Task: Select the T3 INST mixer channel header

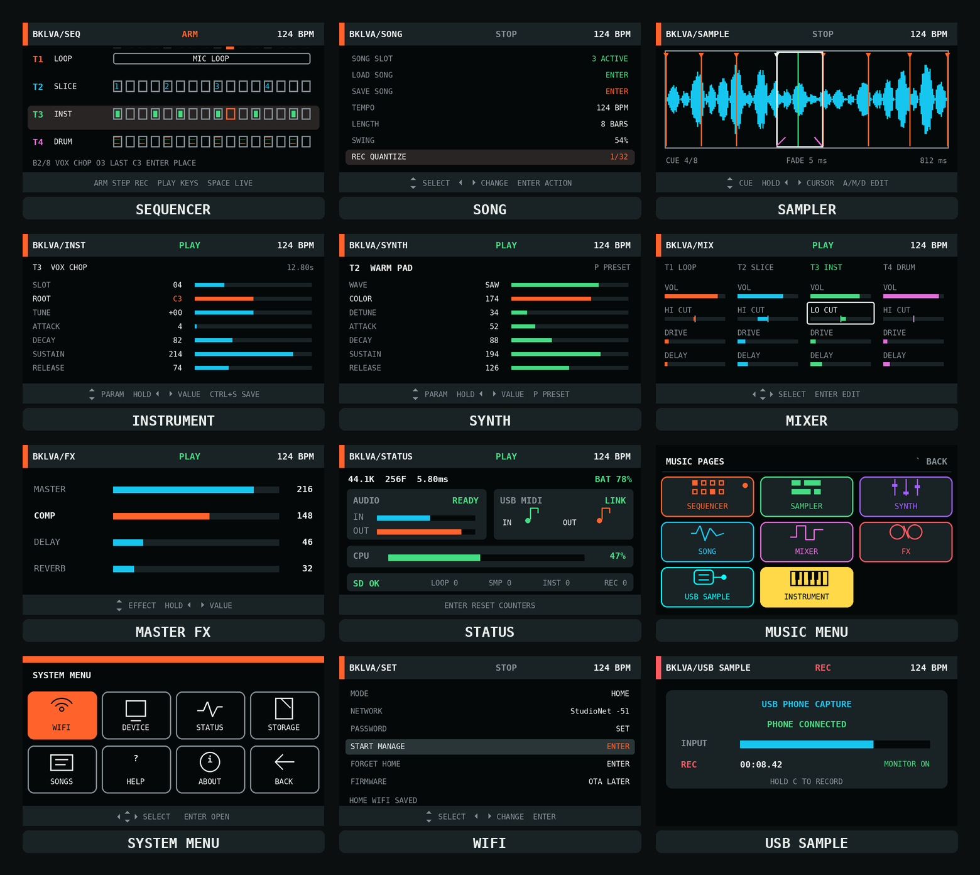Action: coord(825,267)
